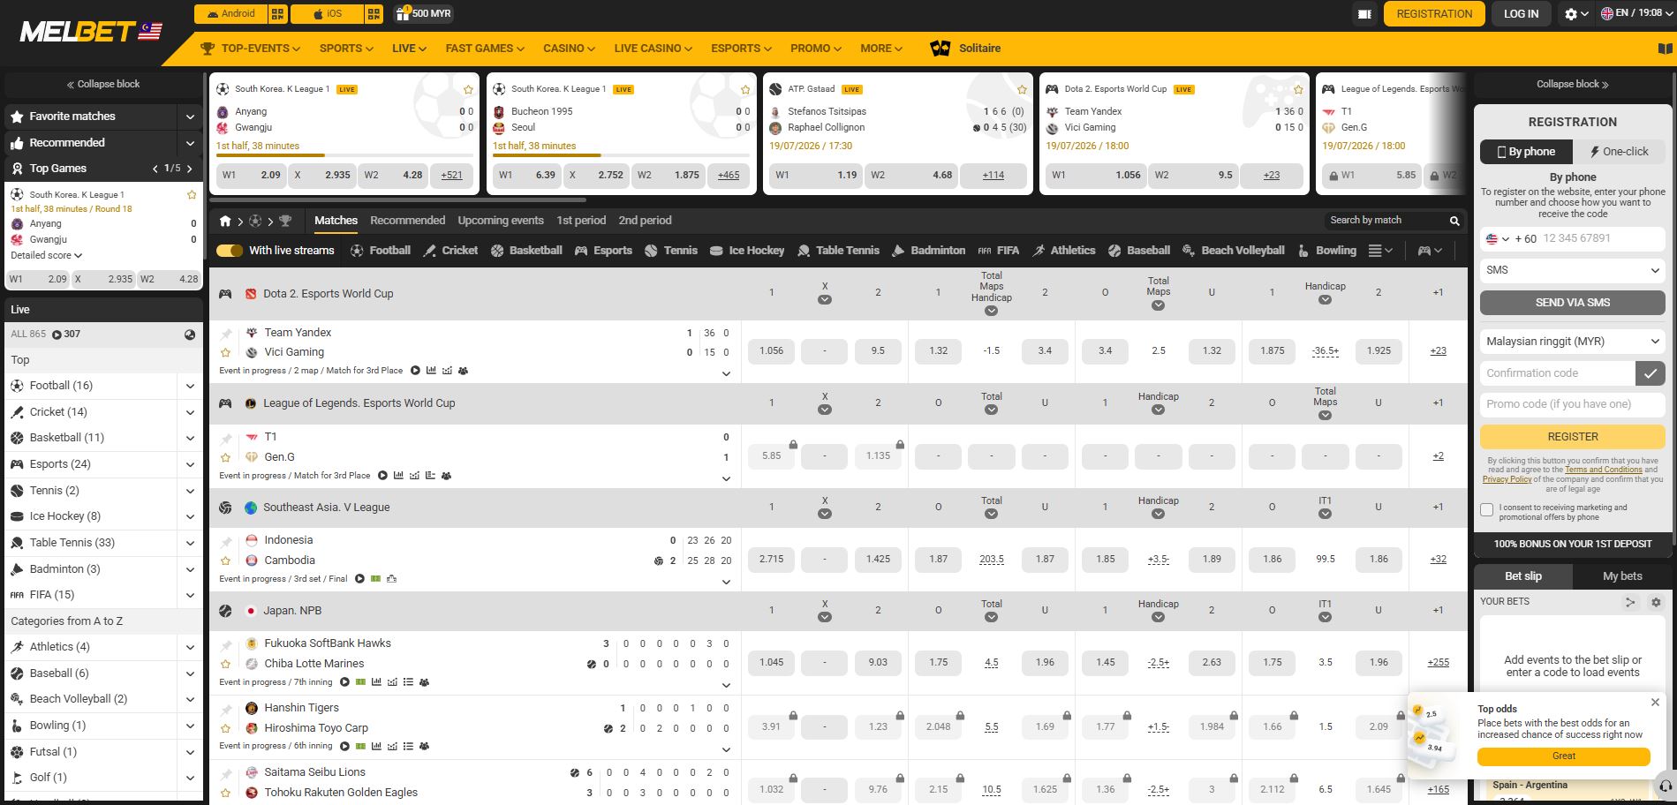Open the gamepad filter dropdown icon

[x=1430, y=251]
